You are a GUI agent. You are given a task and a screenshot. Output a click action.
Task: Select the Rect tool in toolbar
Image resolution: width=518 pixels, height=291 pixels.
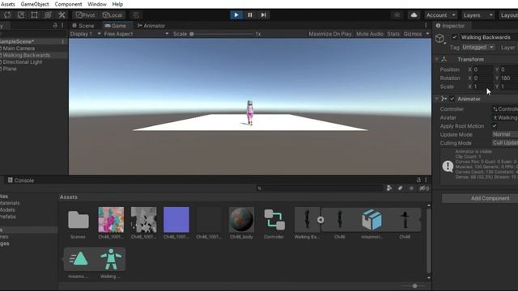click(34, 15)
